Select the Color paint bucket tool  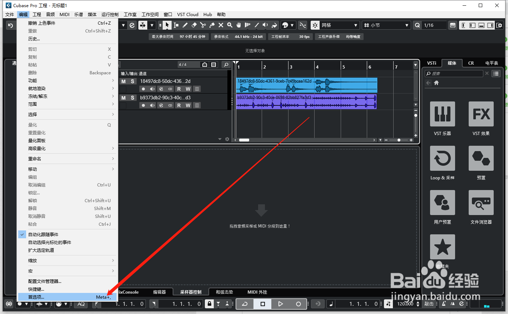tap(274, 25)
